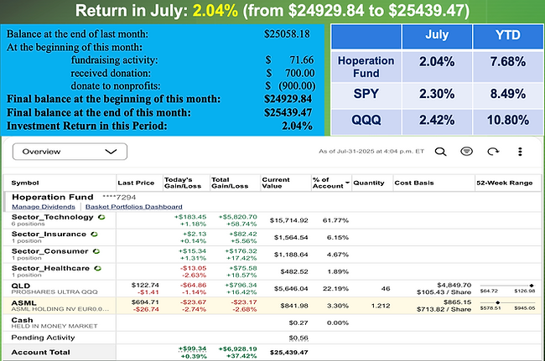Click ASML 52-week range marker
The width and height of the screenshot is (545, 361).
pyautogui.click(x=498, y=302)
